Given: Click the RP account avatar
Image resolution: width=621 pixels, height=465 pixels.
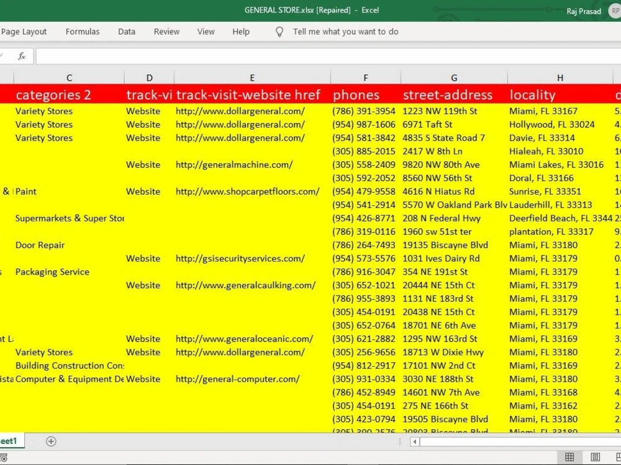Looking at the screenshot, I should (615, 11).
